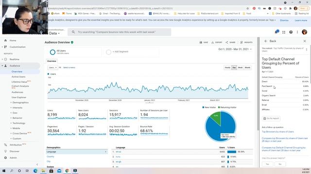Click the green Returning Visitor pie slice

216,118
